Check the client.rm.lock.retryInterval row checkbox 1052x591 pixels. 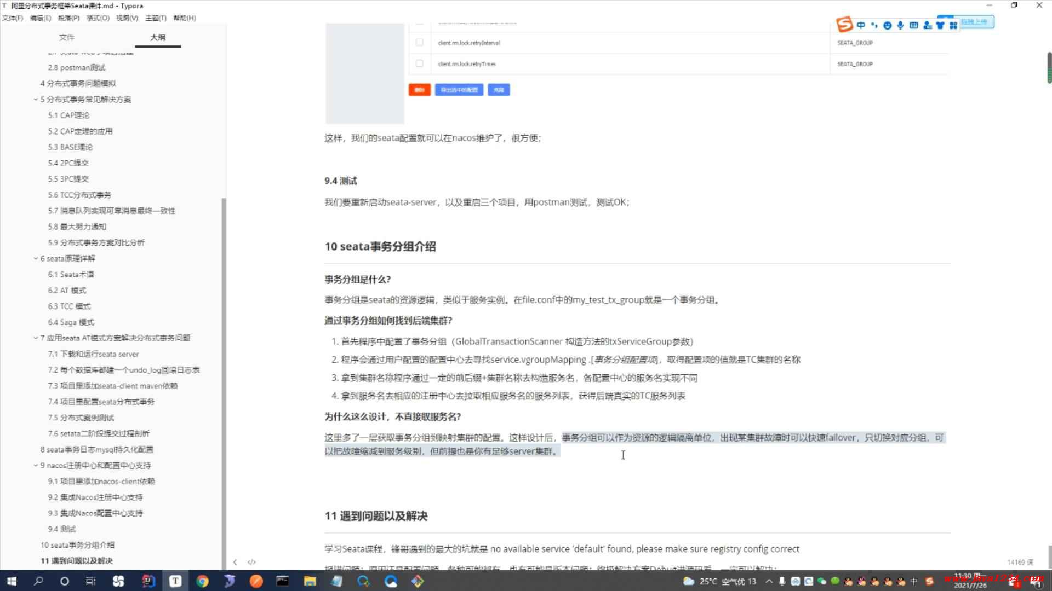(x=420, y=42)
